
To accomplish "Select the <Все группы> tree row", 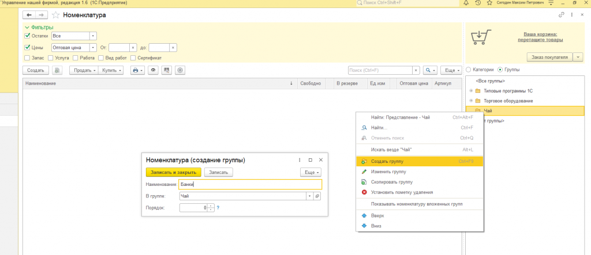I will (x=525, y=81).
